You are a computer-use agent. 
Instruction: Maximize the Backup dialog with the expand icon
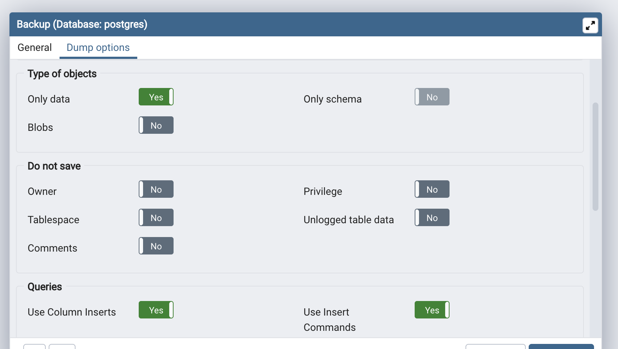pos(590,25)
